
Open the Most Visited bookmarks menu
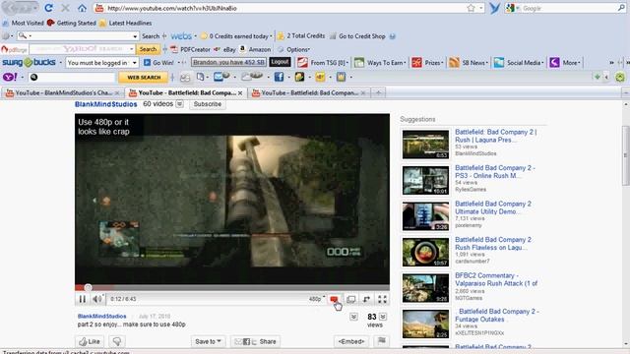point(23,23)
